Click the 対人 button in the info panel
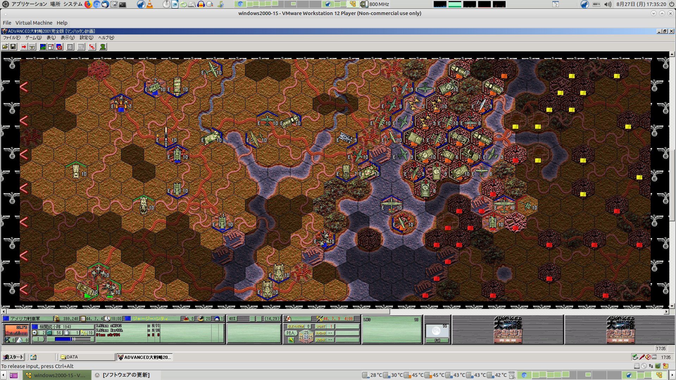The height and width of the screenshot is (380, 676). coord(290,333)
